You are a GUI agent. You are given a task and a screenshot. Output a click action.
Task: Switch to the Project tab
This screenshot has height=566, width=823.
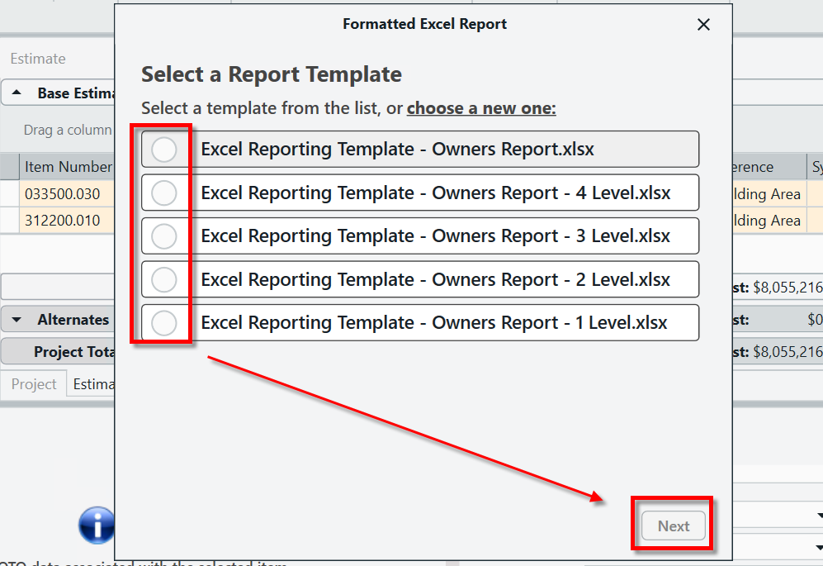point(34,383)
